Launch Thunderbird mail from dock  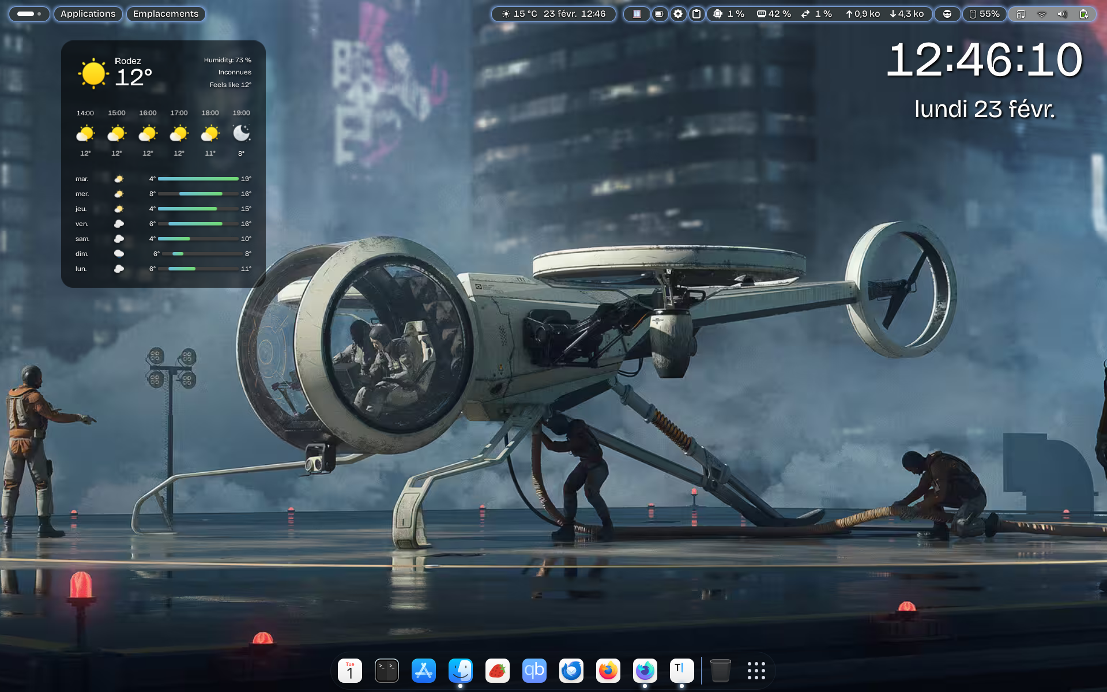(571, 671)
